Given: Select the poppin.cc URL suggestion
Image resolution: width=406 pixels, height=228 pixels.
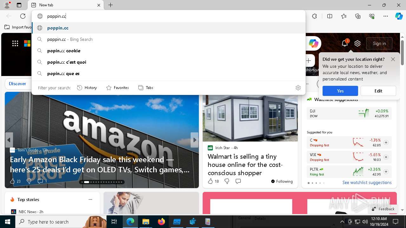Looking at the screenshot, I should [x=168, y=28].
